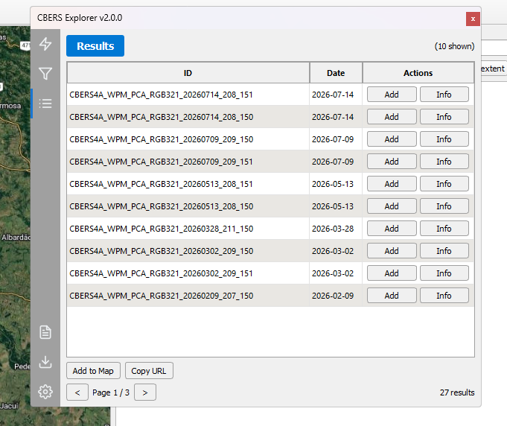
Task: Open the document log sidebar icon
Action: click(45, 332)
